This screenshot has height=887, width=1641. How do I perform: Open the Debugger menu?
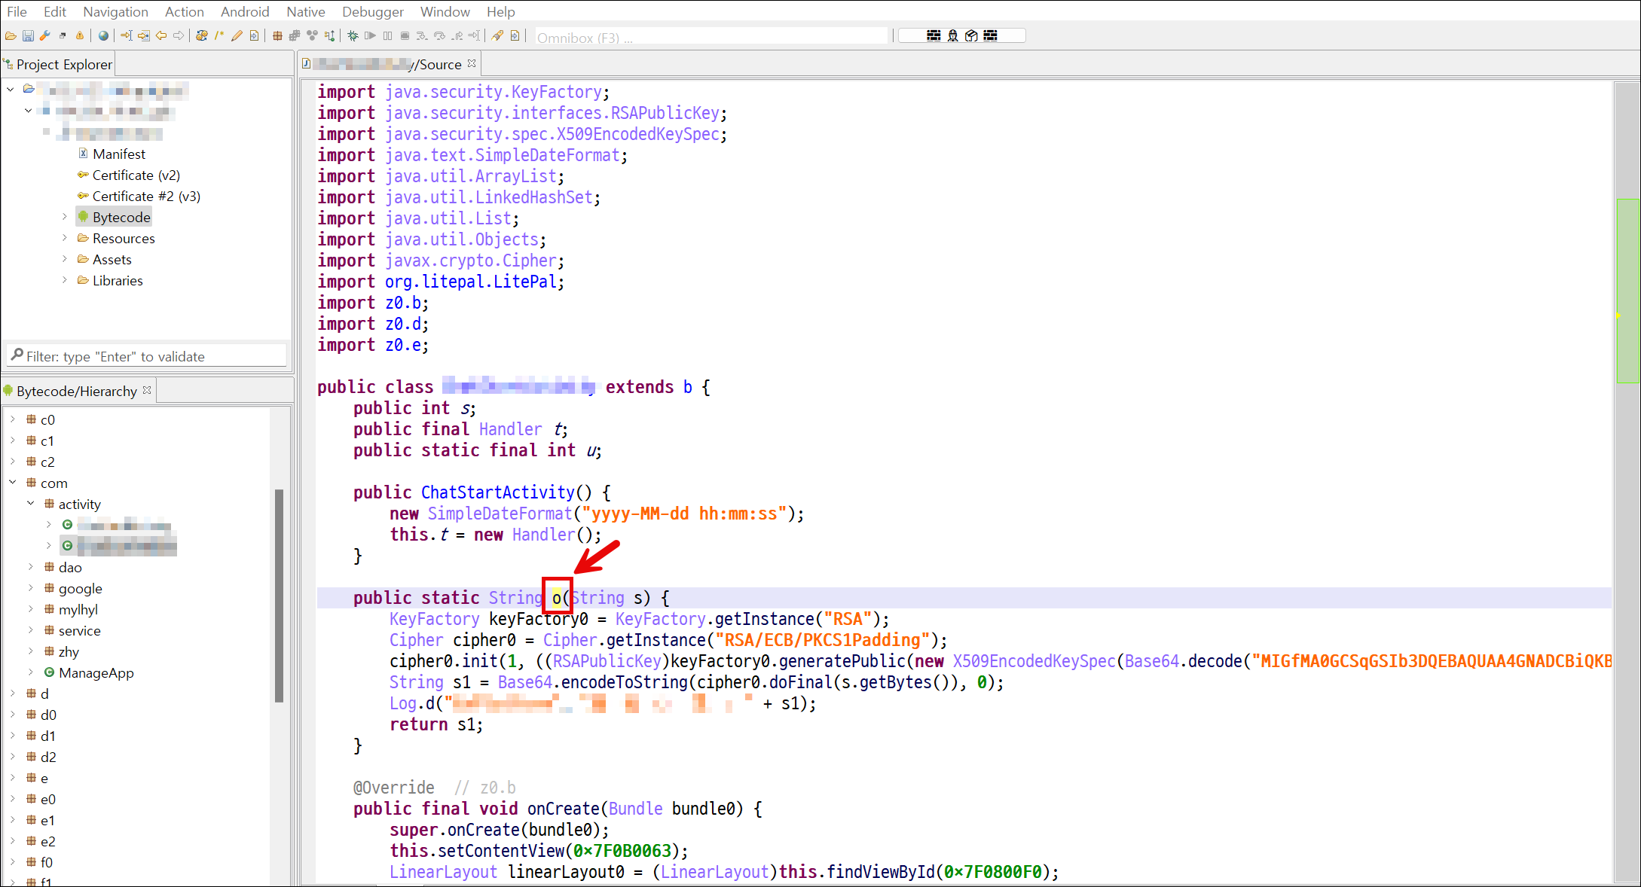click(x=372, y=11)
